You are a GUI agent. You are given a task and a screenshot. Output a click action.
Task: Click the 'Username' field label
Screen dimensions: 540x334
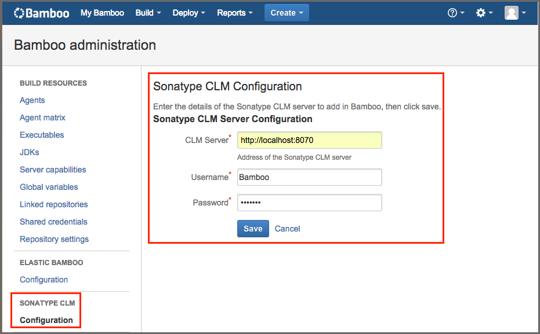click(x=210, y=177)
